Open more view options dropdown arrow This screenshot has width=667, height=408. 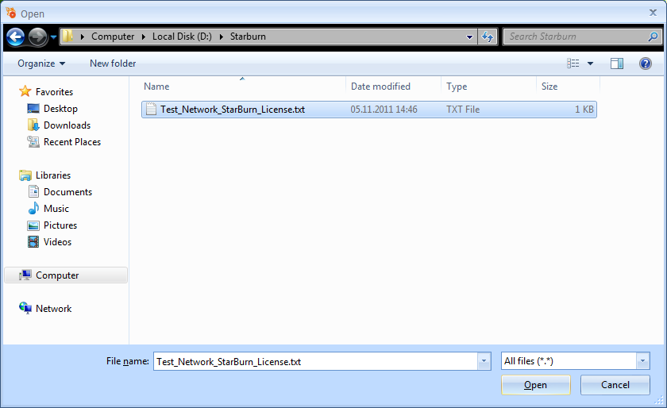point(591,64)
